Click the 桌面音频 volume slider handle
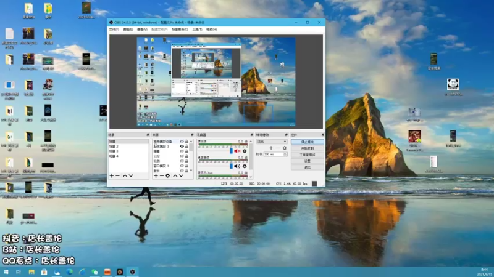494x277 pixels. tap(231, 166)
